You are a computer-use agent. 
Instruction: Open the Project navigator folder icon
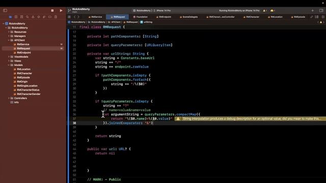coord(10,17)
